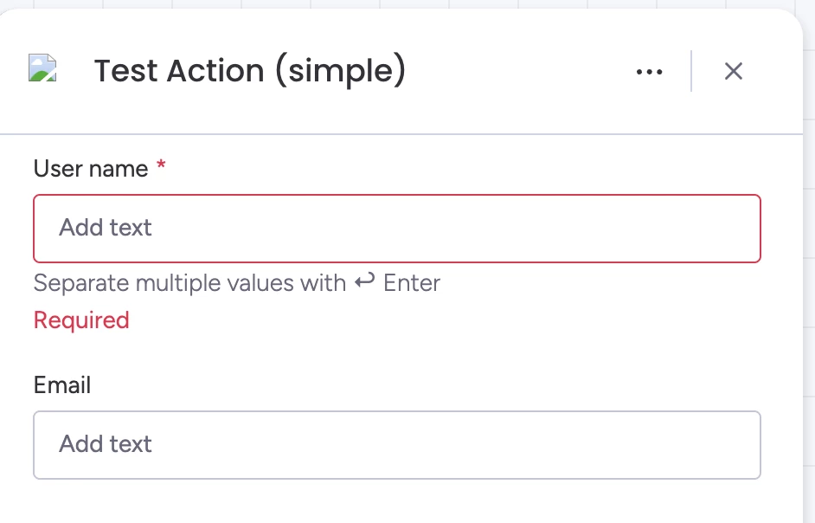Image resolution: width=815 pixels, height=523 pixels.
Task: Click the "Test Action (simple)" title
Action: (249, 71)
